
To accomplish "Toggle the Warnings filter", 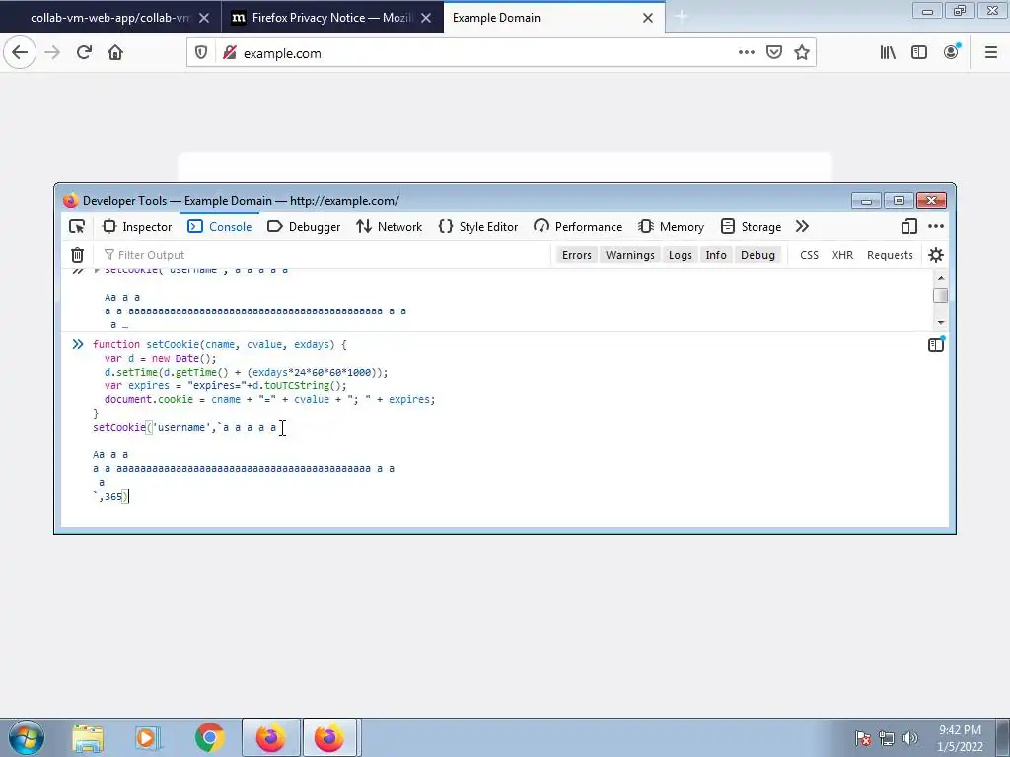I will (630, 255).
